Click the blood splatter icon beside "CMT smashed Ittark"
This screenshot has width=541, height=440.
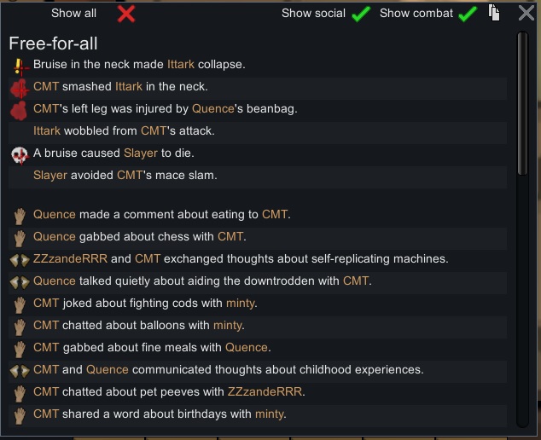tap(20, 87)
